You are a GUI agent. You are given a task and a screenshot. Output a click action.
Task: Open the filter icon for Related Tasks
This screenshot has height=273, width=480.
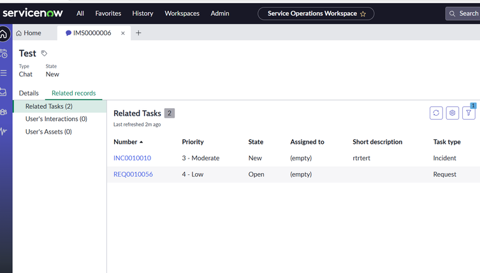coord(469,113)
